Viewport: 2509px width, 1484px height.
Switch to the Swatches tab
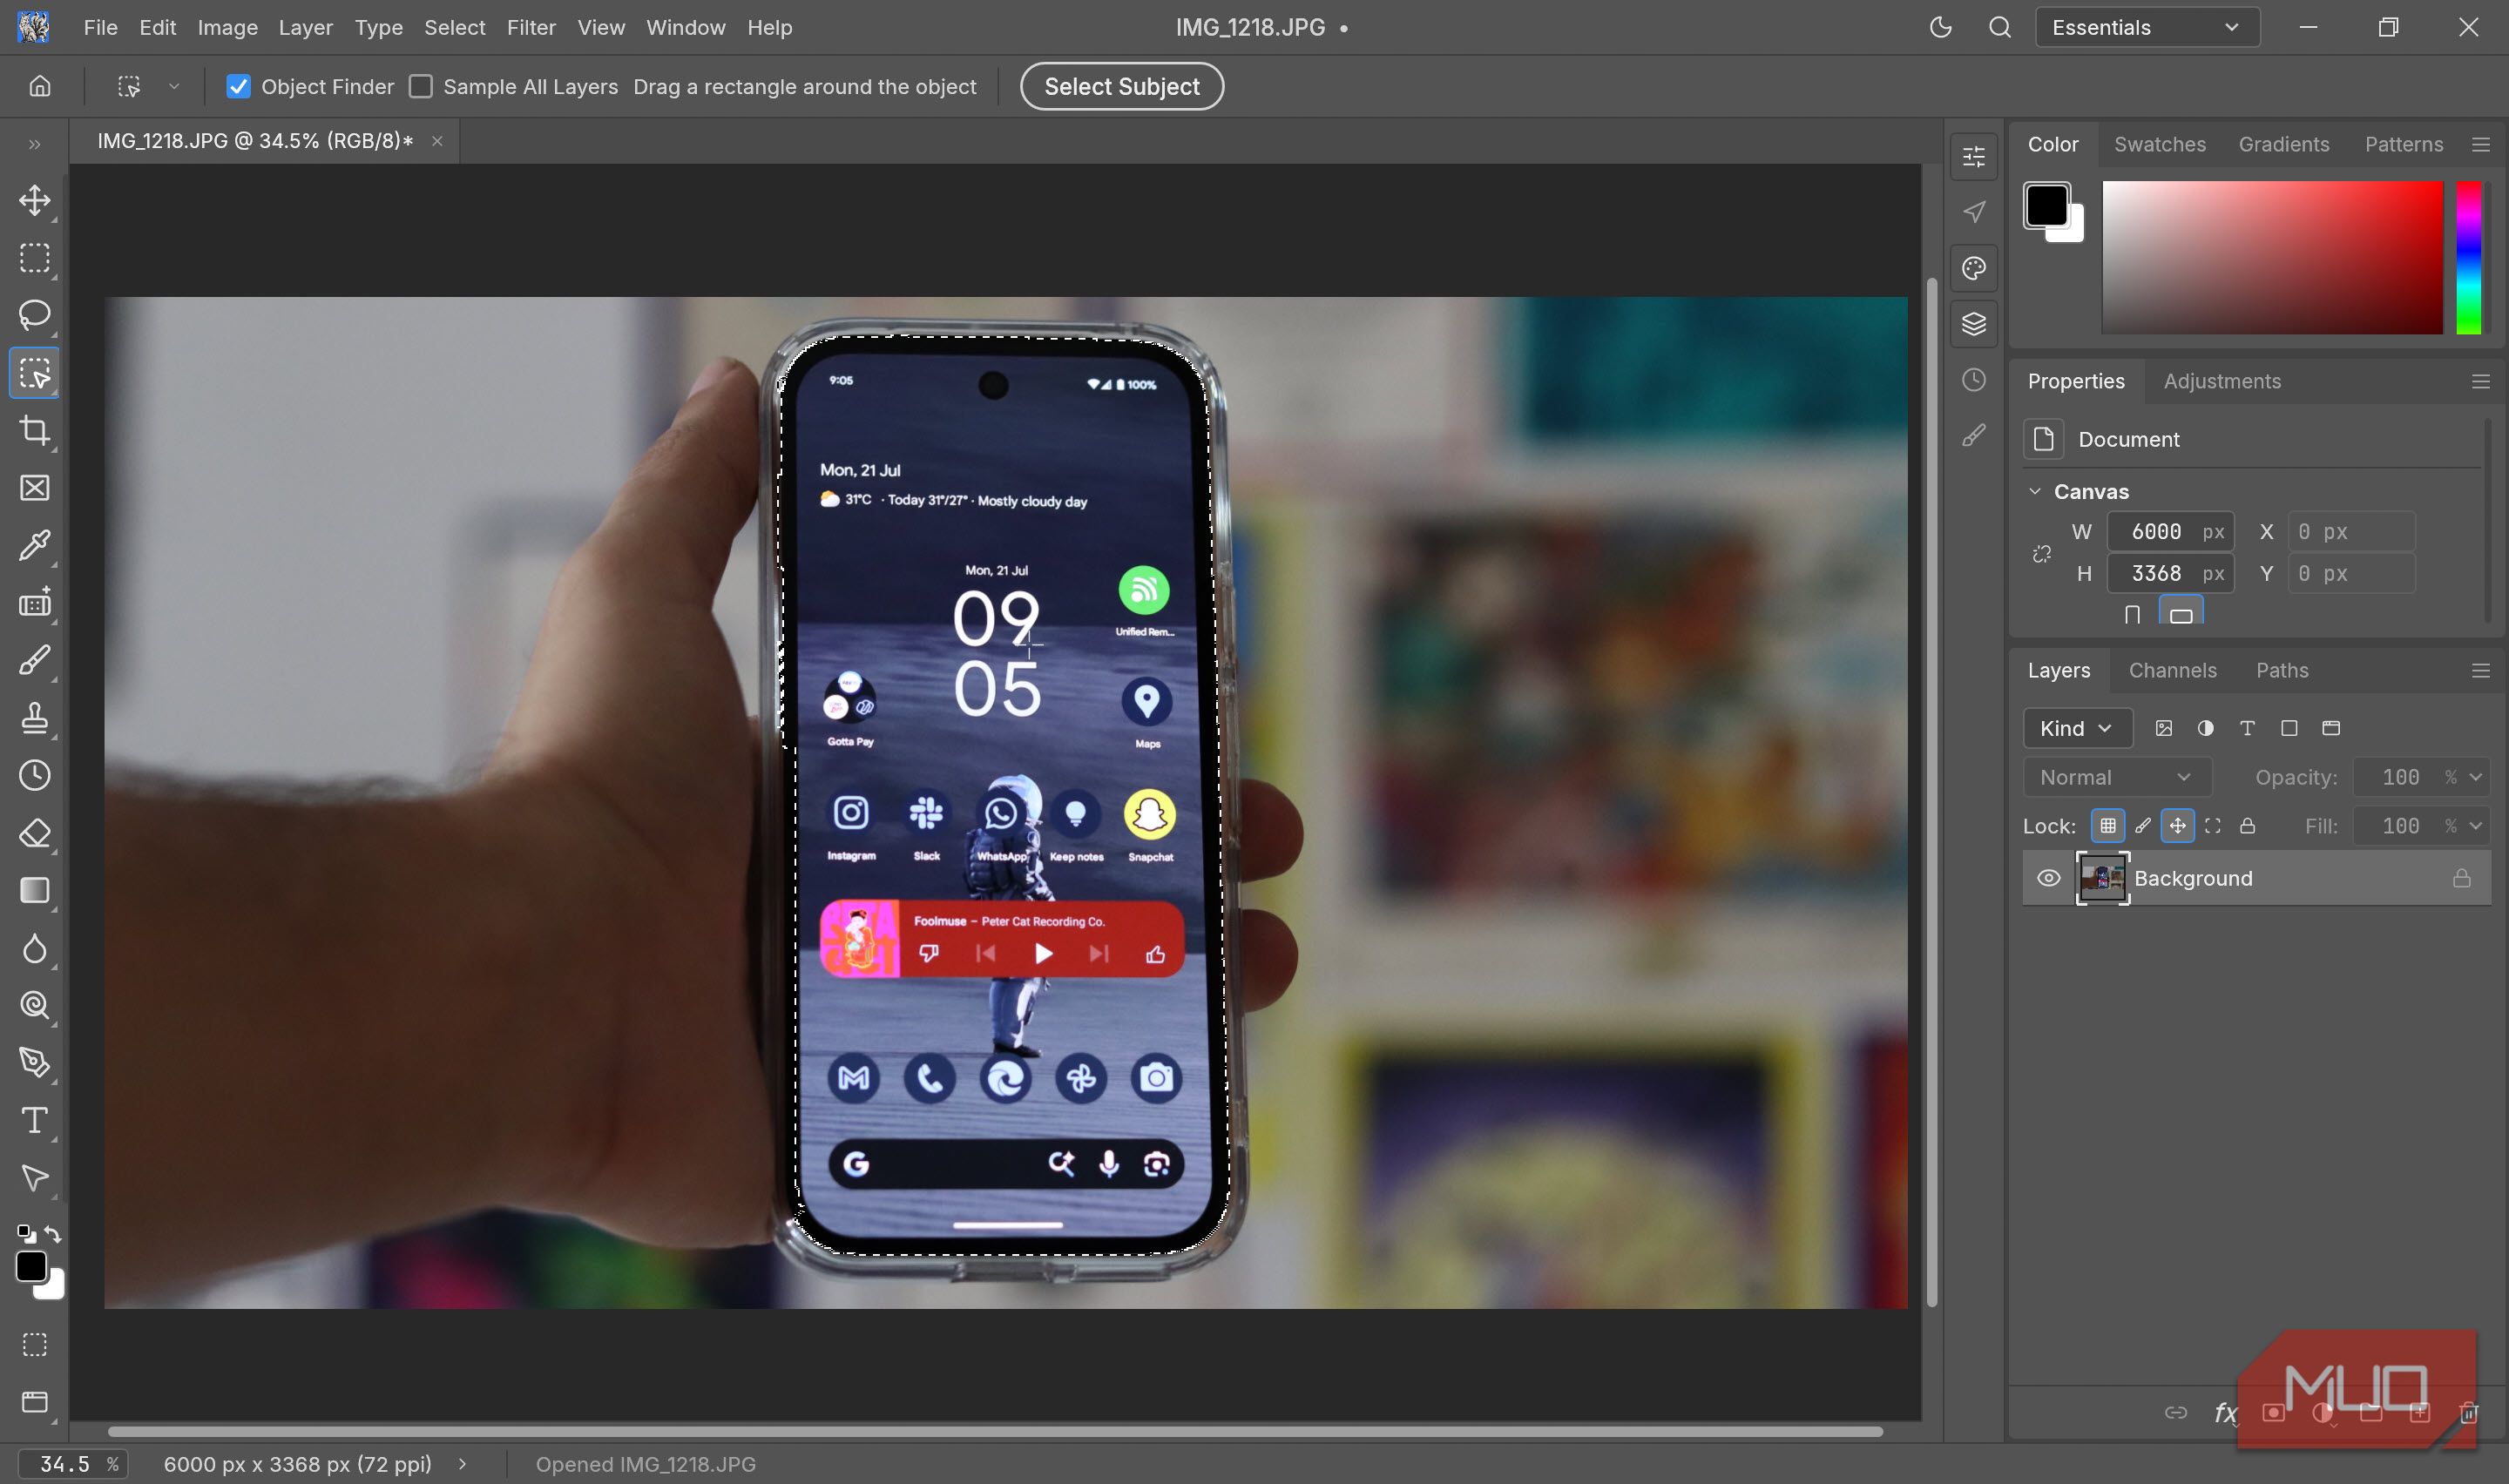[x=2159, y=144]
